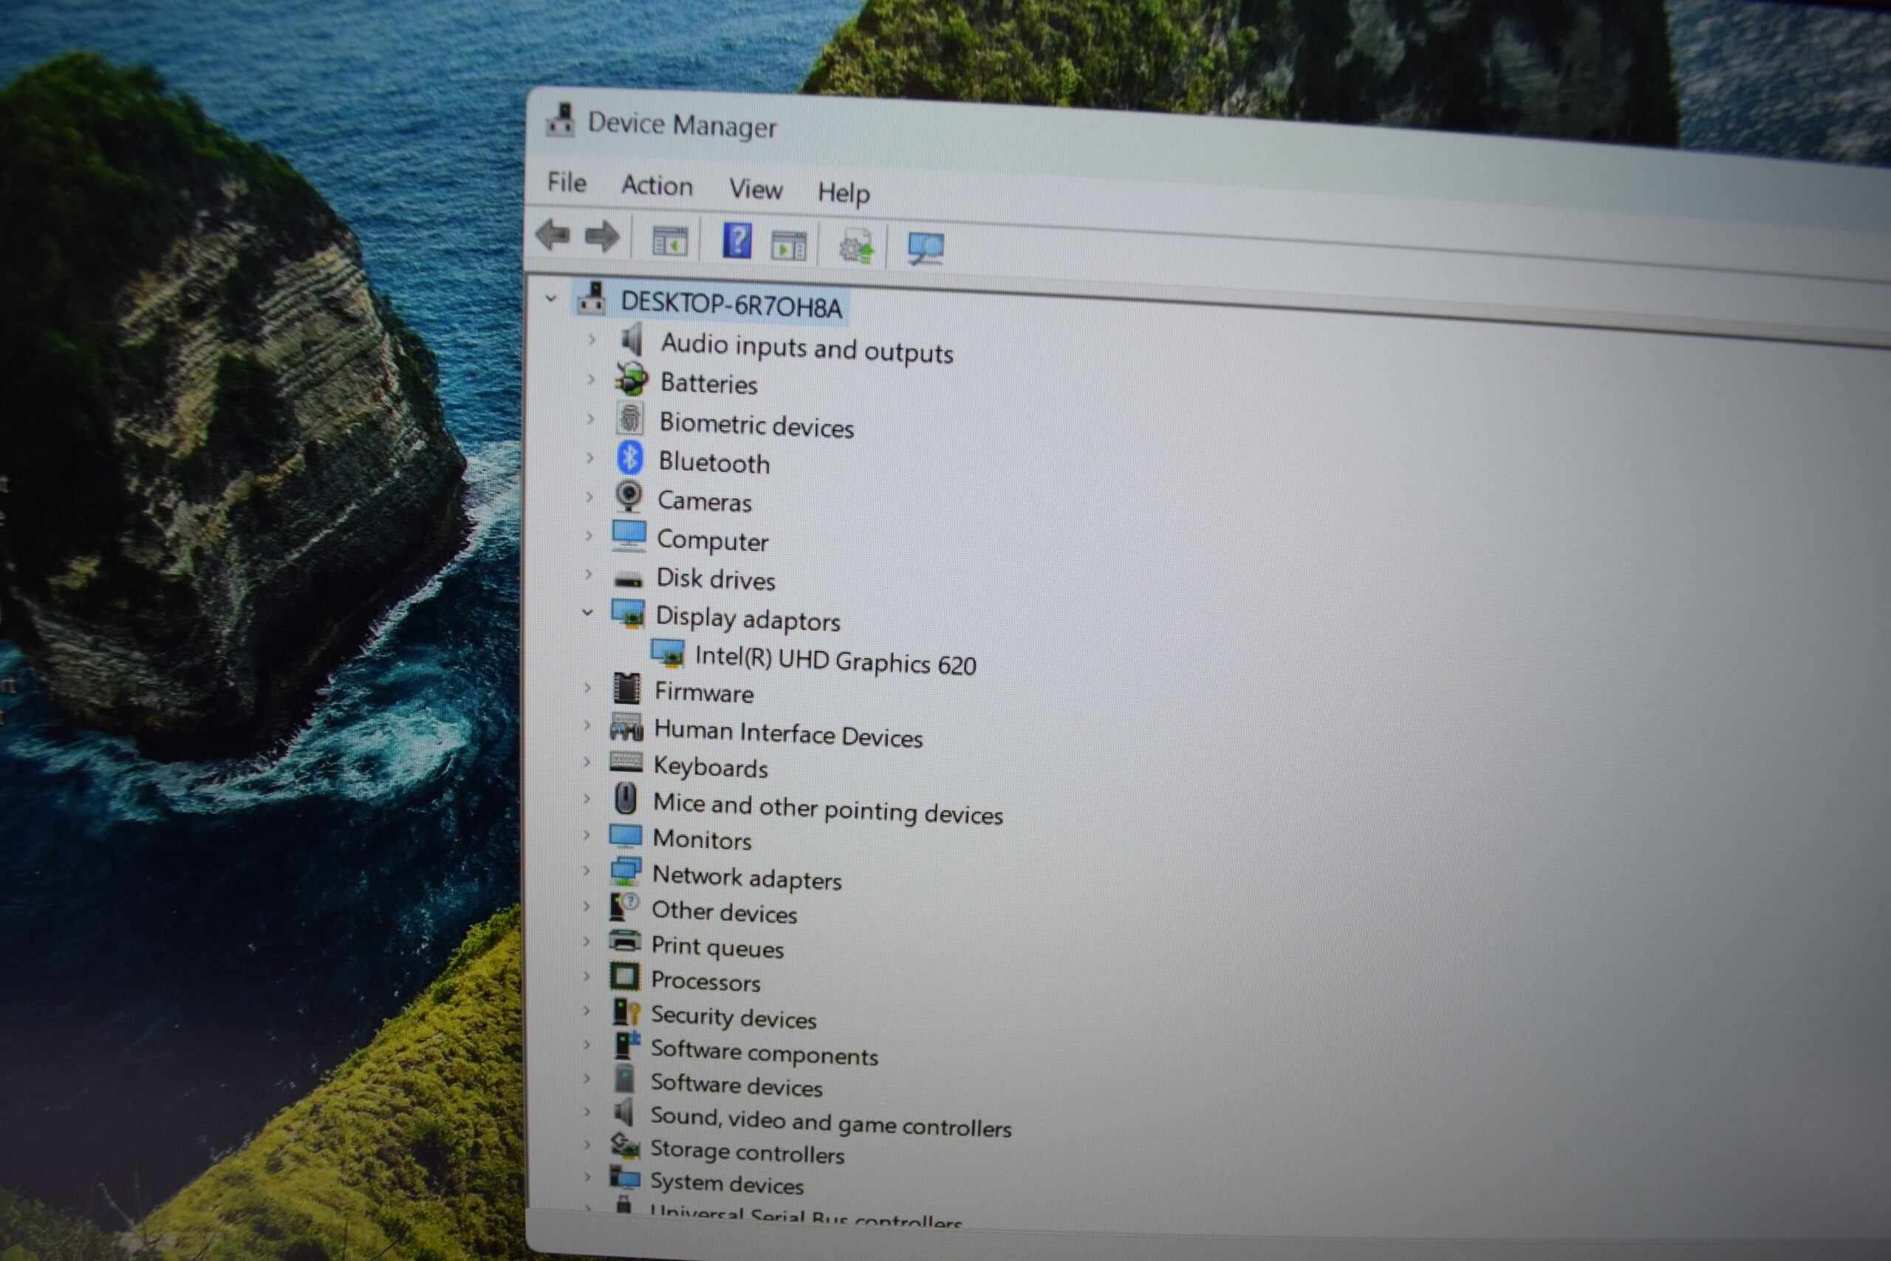1891x1261 pixels.
Task: Expand Sound, video and game controllers chevron
Action: (587, 1112)
